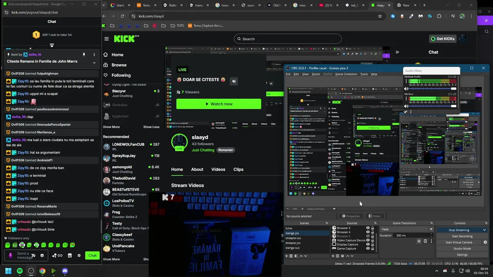Open the Fade transition dropdown
Viewport: 493px width, 277px height.
[x=431, y=229]
